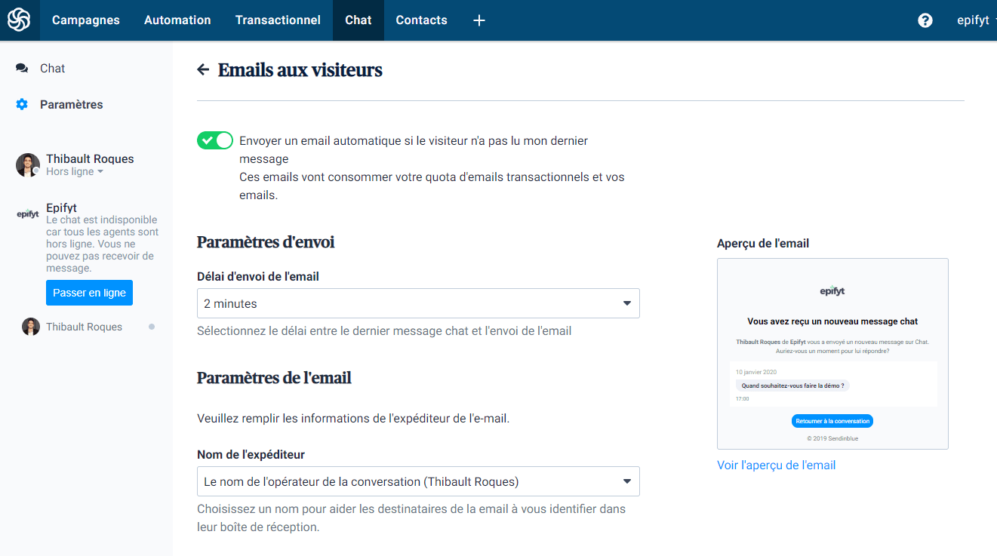Go to the Transactionnel tab
The image size is (997, 556).
pos(278,20)
